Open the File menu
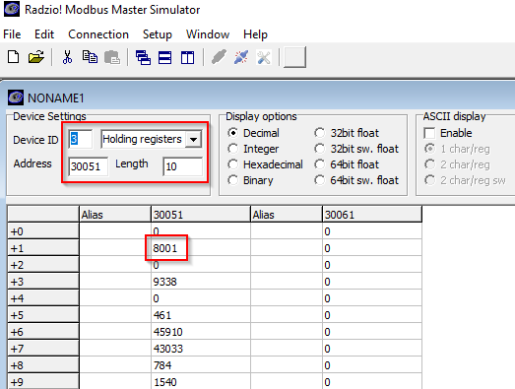This screenshot has height=389, width=515. 12,34
